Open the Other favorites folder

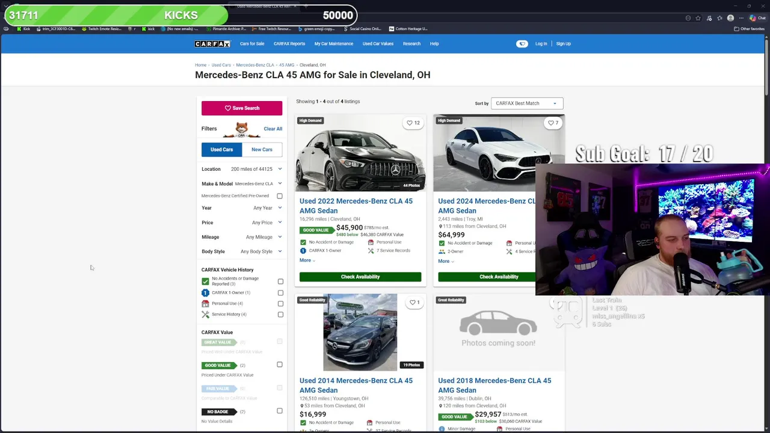[x=749, y=29]
